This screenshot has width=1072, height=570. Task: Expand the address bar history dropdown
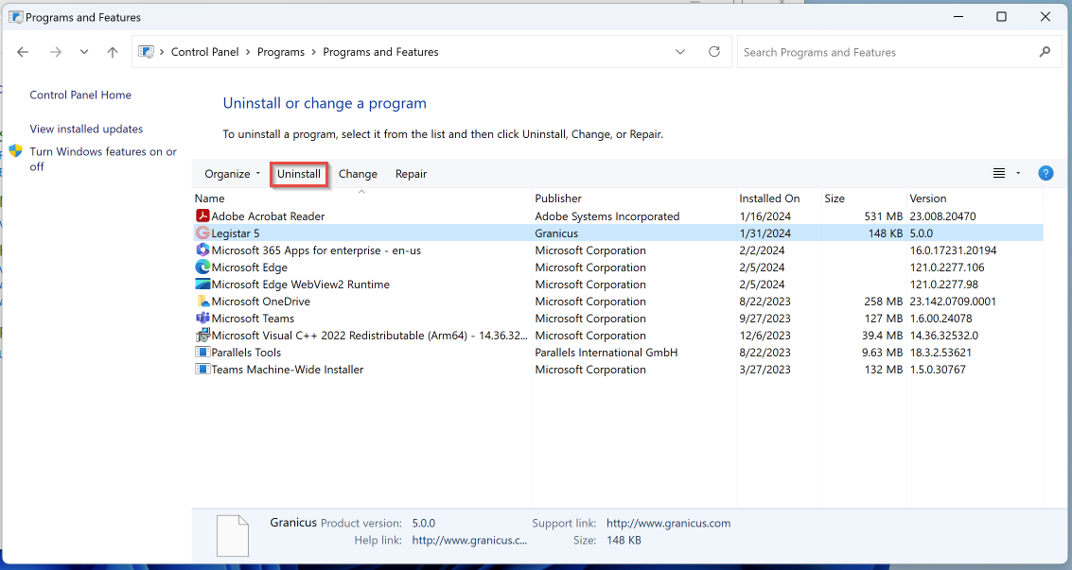coord(680,52)
